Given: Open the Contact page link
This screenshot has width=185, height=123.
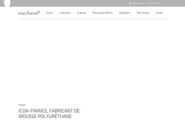Looking at the screenshot, I should [x=159, y=13].
